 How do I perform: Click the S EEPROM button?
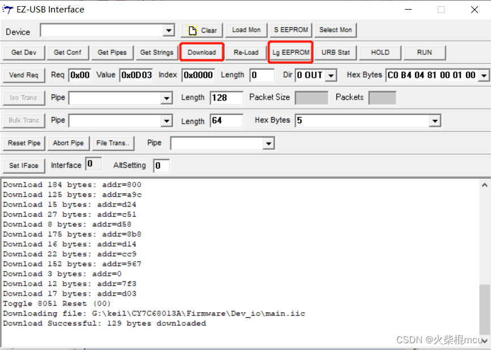[291, 30]
